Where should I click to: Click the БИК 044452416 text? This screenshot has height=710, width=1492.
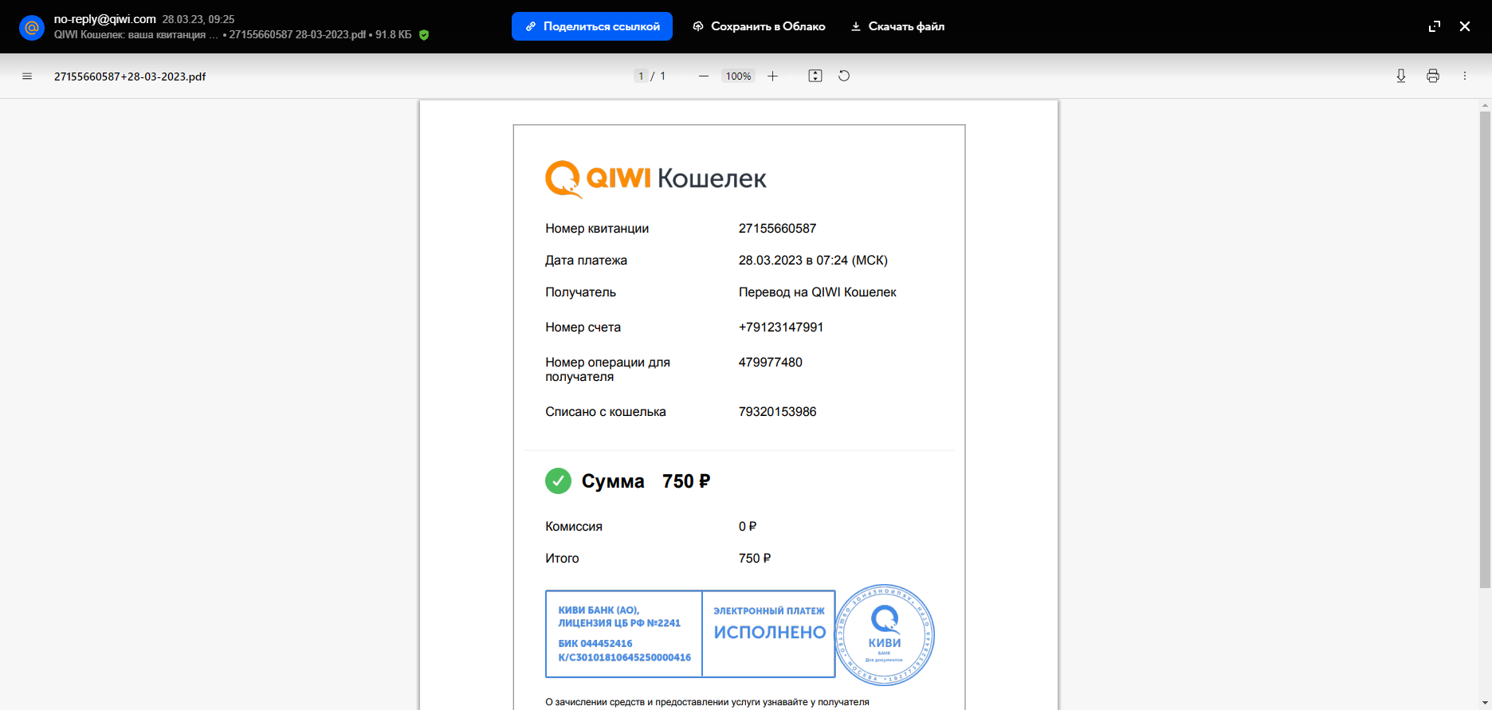pos(595,644)
